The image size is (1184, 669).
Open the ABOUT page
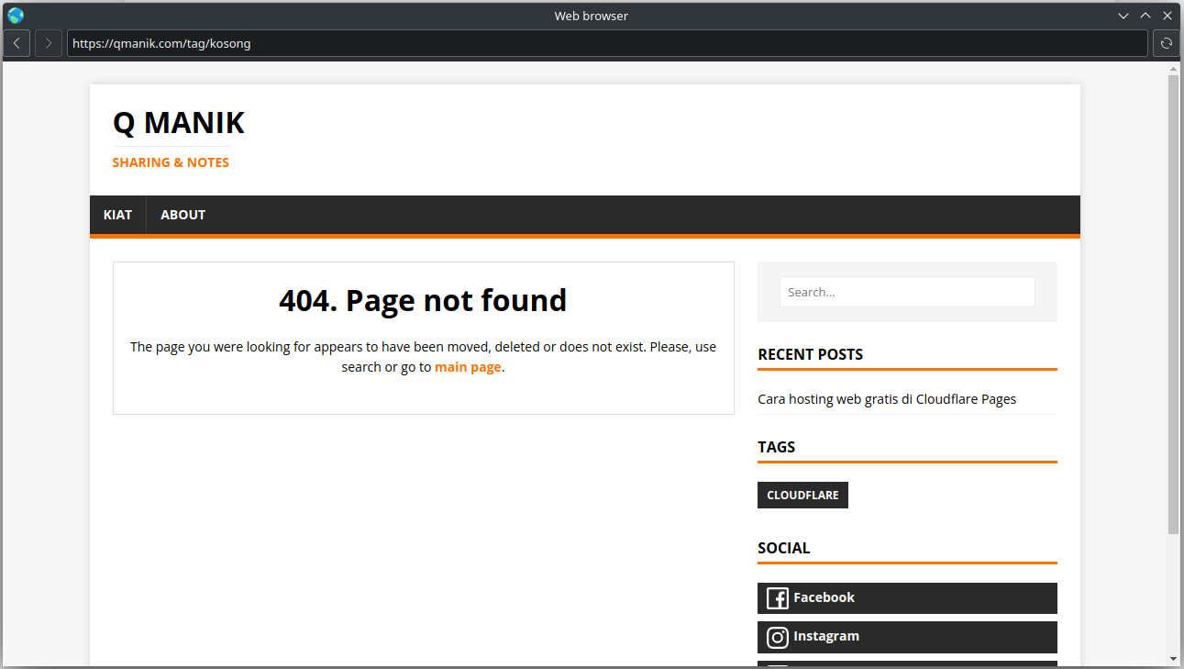(183, 215)
